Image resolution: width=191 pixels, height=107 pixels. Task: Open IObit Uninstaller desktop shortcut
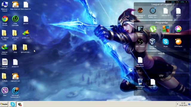[x=15, y=21]
